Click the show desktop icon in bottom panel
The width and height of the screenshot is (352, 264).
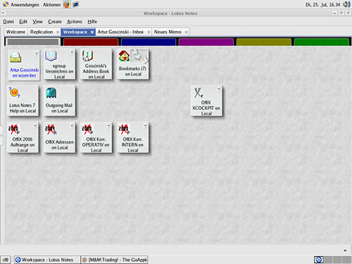tap(6, 260)
